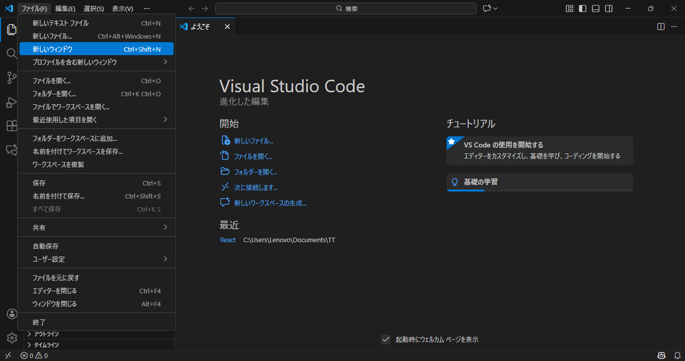Open the 選択(S) menu

94,9
